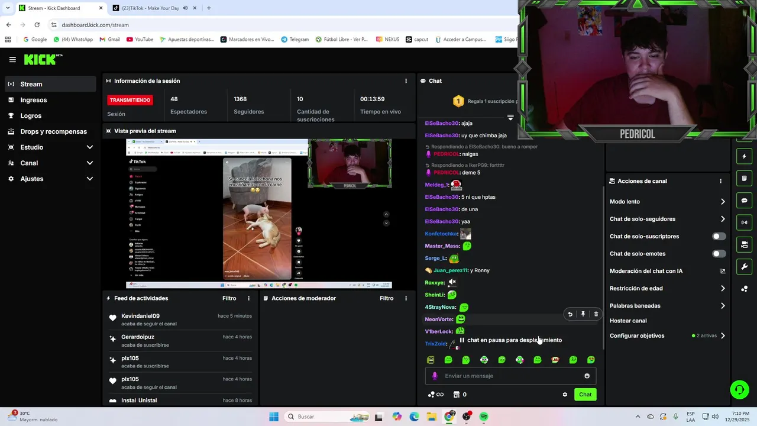Open the hamburger menu beside the Kick logo
This screenshot has height=426, width=757.
(12, 60)
